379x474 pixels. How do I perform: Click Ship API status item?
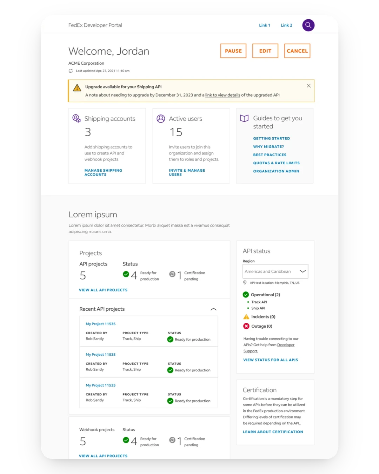tap(258, 308)
